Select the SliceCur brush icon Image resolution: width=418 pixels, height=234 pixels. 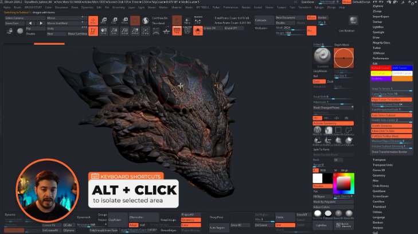tap(338, 141)
